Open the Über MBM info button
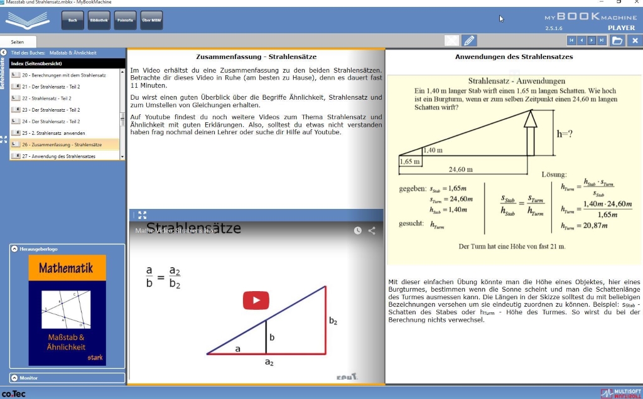Image resolution: width=643 pixels, height=399 pixels. click(151, 20)
